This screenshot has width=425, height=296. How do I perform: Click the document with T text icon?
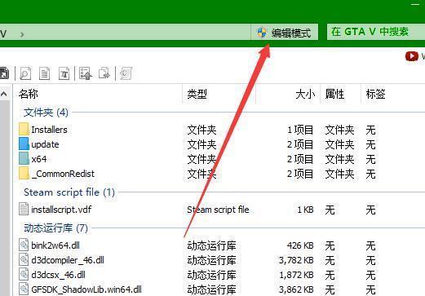click(64, 73)
